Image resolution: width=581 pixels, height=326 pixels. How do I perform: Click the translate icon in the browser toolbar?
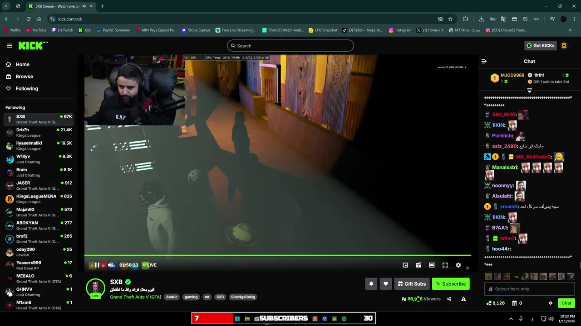[x=503, y=19]
